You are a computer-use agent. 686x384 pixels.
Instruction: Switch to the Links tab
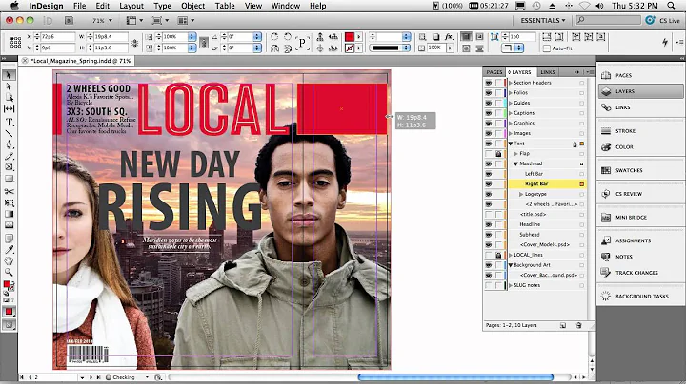(547, 72)
